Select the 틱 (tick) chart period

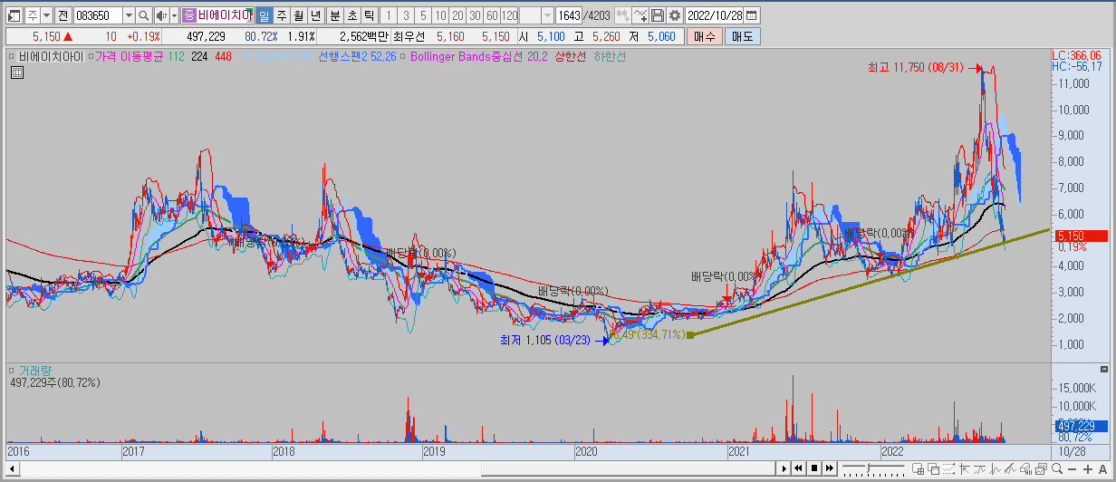[x=369, y=15]
